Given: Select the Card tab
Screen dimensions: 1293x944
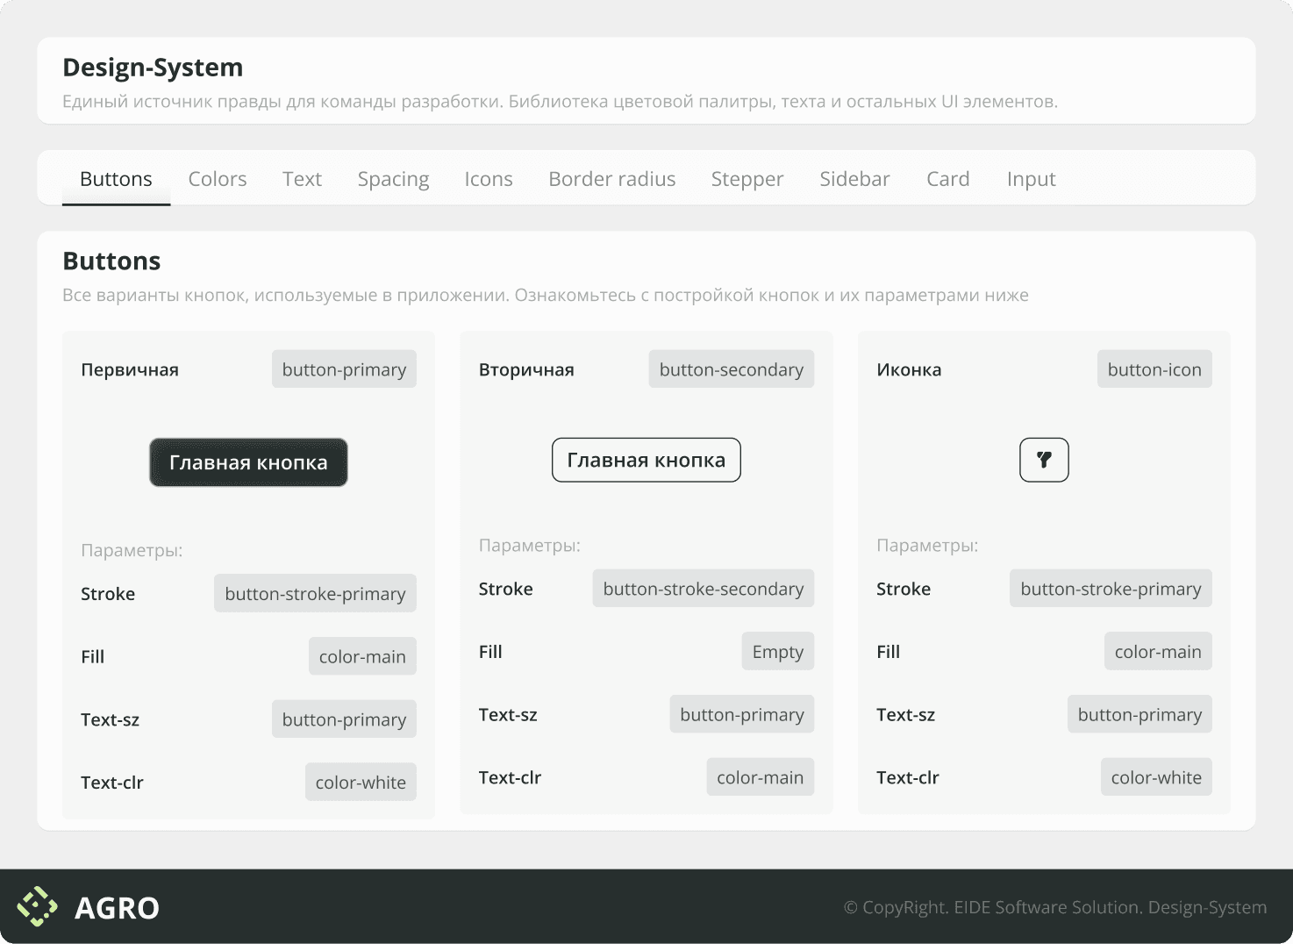Looking at the screenshot, I should (x=948, y=179).
